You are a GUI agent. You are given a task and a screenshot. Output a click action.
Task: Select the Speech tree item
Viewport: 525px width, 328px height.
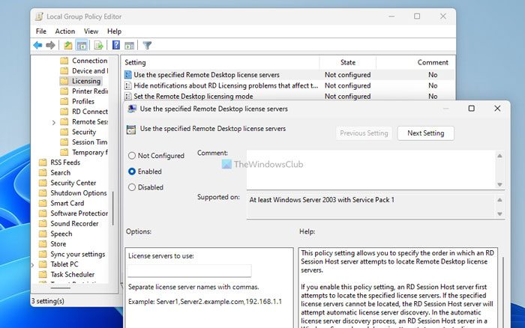point(61,234)
